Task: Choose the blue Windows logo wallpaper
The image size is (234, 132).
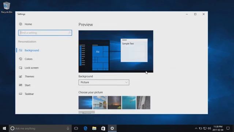Action: tap(85, 103)
